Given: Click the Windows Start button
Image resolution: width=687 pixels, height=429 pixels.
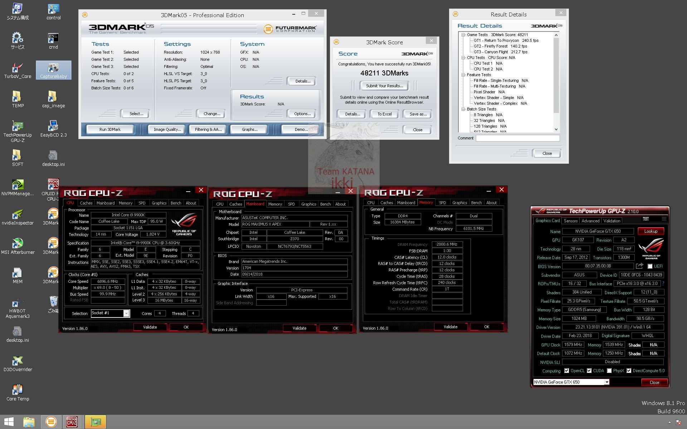Looking at the screenshot, I should pyautogui.click(x=9, y=422).
